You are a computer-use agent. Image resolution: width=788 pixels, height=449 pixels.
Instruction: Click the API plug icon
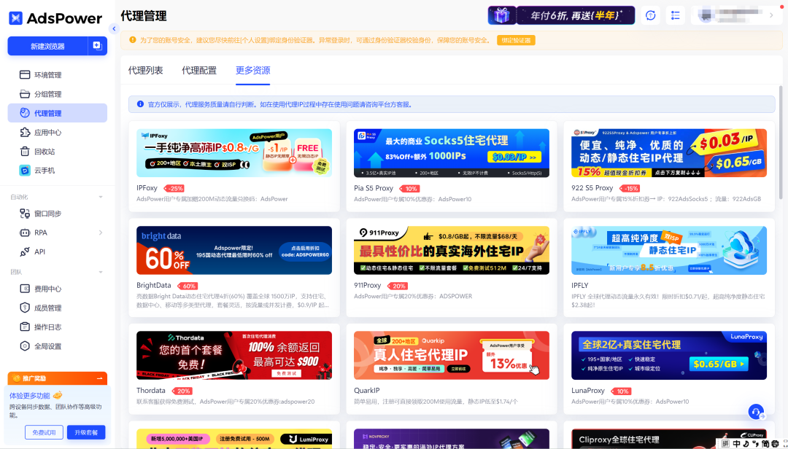click(x=25, y=251)
